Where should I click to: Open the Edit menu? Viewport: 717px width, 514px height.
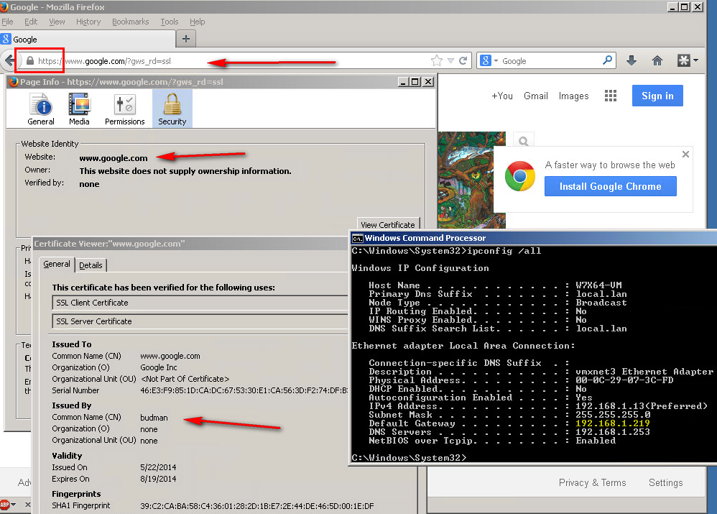coord(31,22)
